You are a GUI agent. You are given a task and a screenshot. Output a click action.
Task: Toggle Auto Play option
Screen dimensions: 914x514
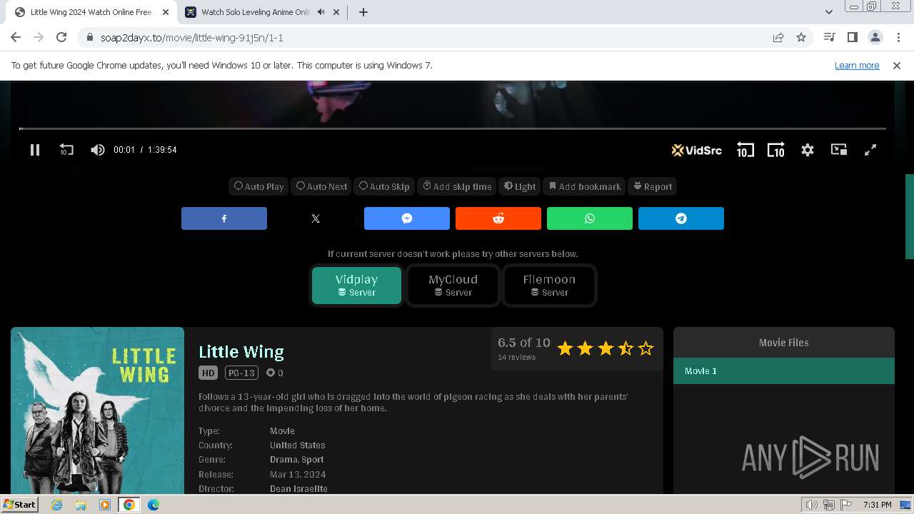point(259,186)
